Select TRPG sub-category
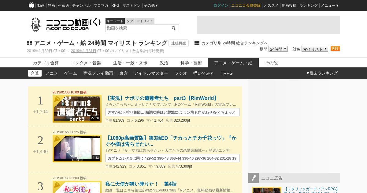 click(x=227, y=73)
